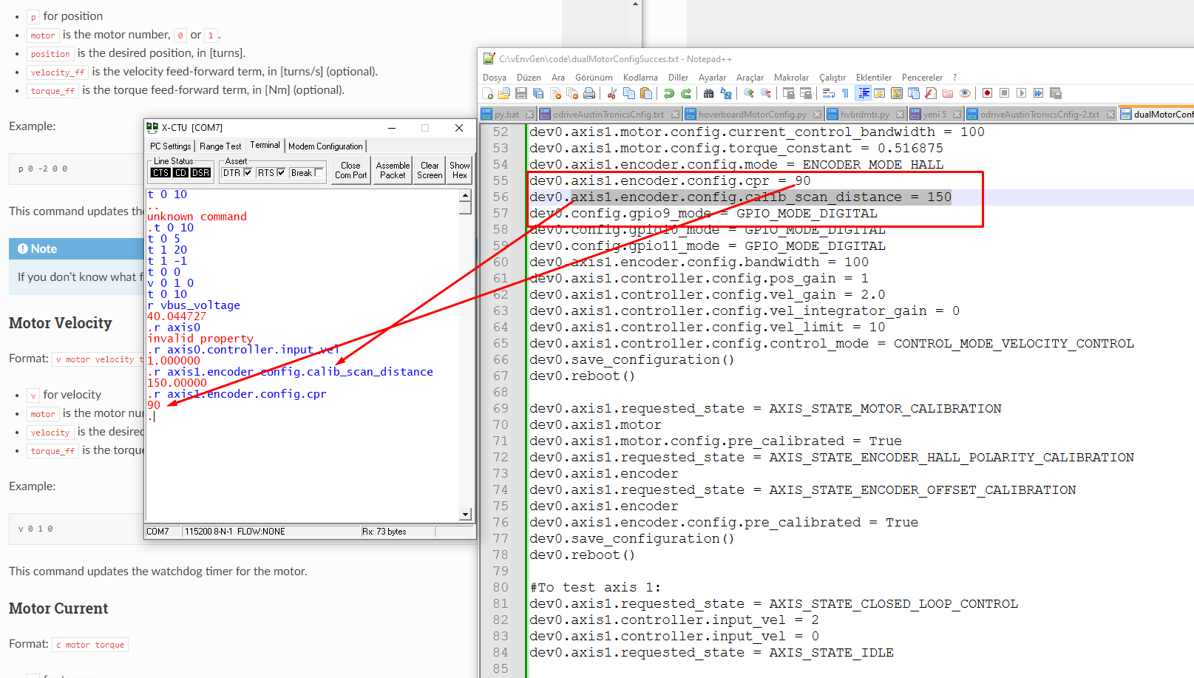Open the Makrolar menu
Image resolution: width=1194 pixels, height=678 pixels.
[791, 78]
